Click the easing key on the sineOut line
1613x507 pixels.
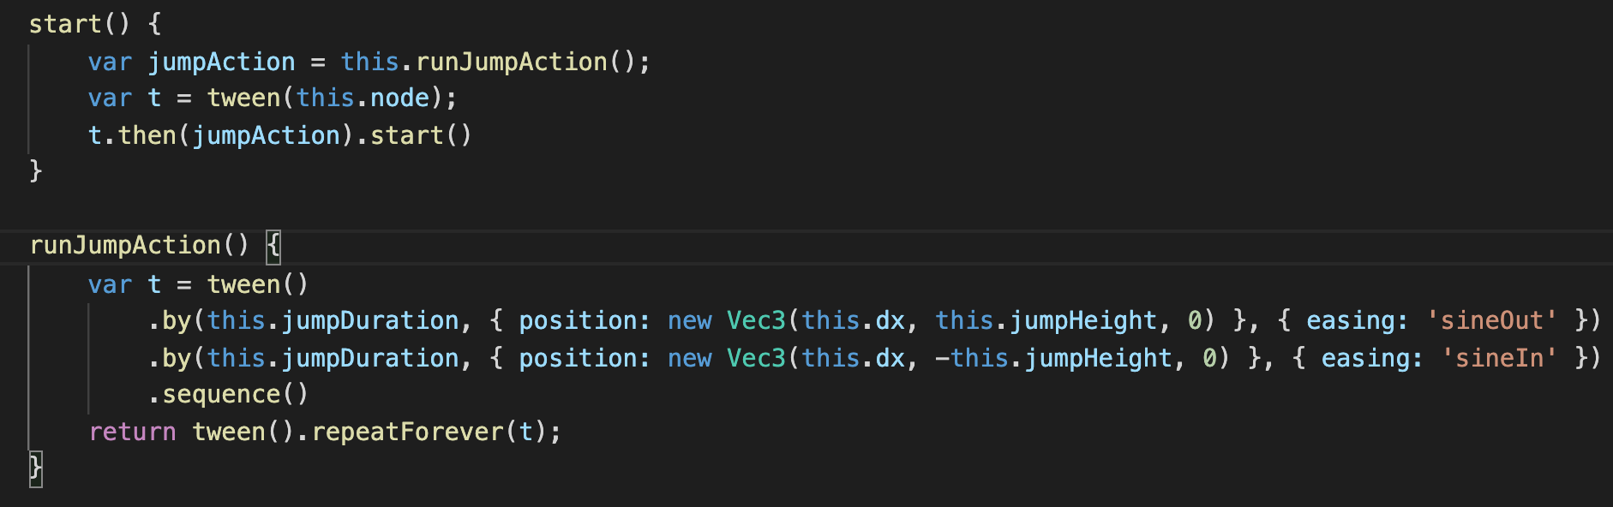[1356, 320]
